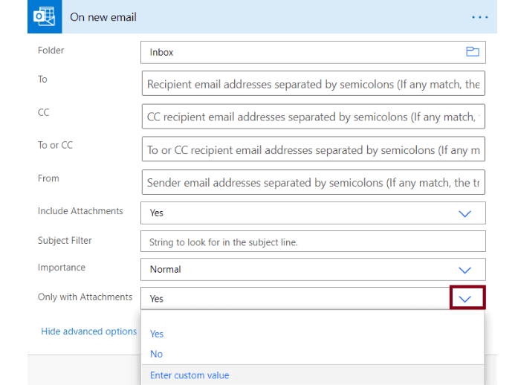Click the On new email header title
This screenshot has width=518, height=385.
[x=103, y=17]
